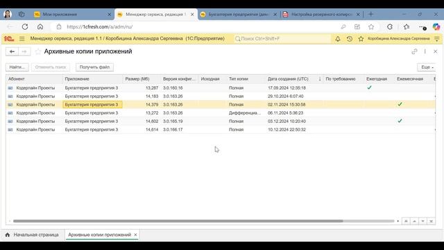
Task: Select Менеджер сервиса browser tab
Action: 155,14
